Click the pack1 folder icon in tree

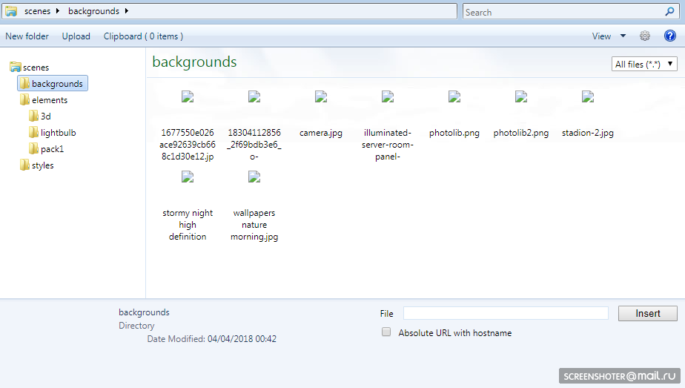click(x=33, y=149)
